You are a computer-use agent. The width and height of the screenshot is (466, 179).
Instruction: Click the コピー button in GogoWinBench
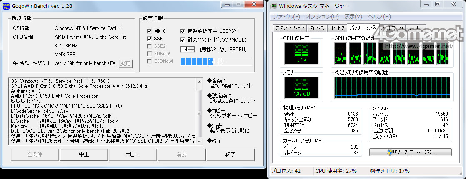(132, 154)
